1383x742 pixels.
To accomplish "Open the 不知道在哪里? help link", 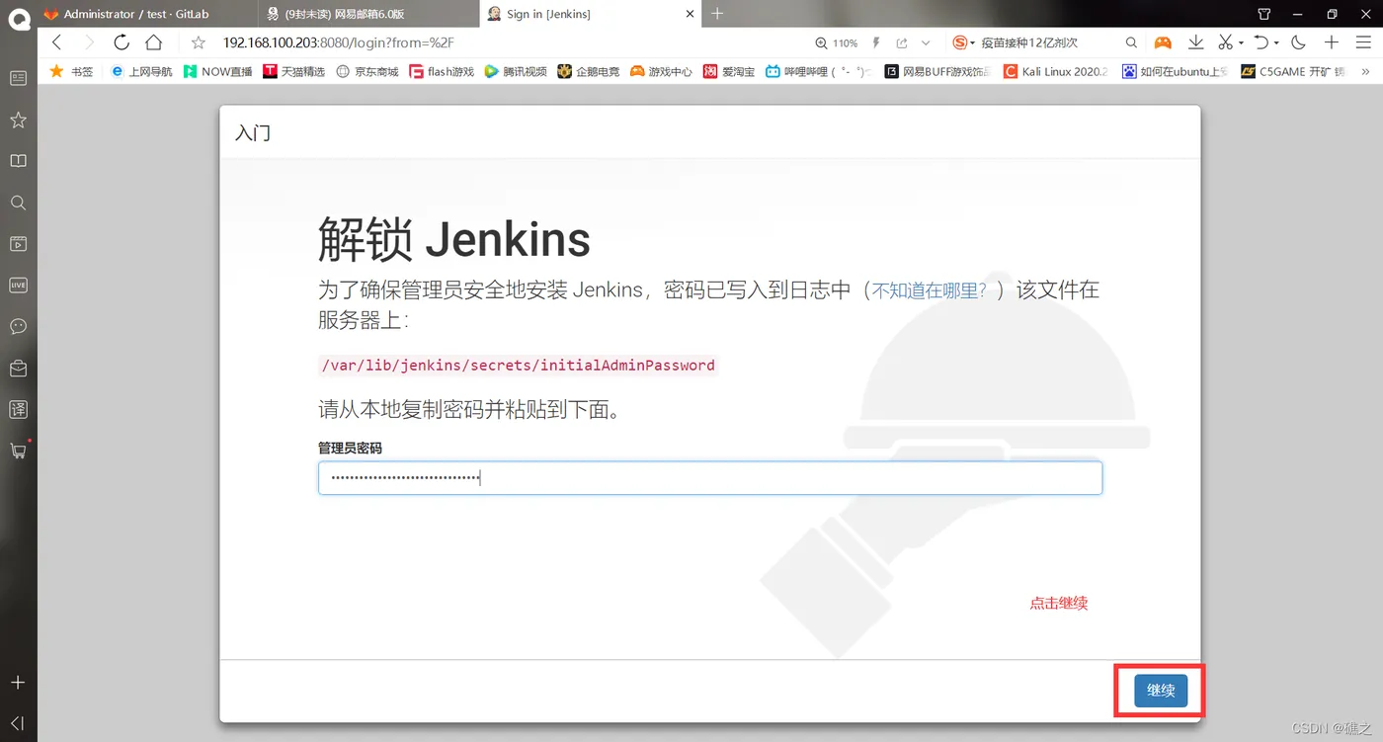I will pyautogui.click(x=929, y=289).
